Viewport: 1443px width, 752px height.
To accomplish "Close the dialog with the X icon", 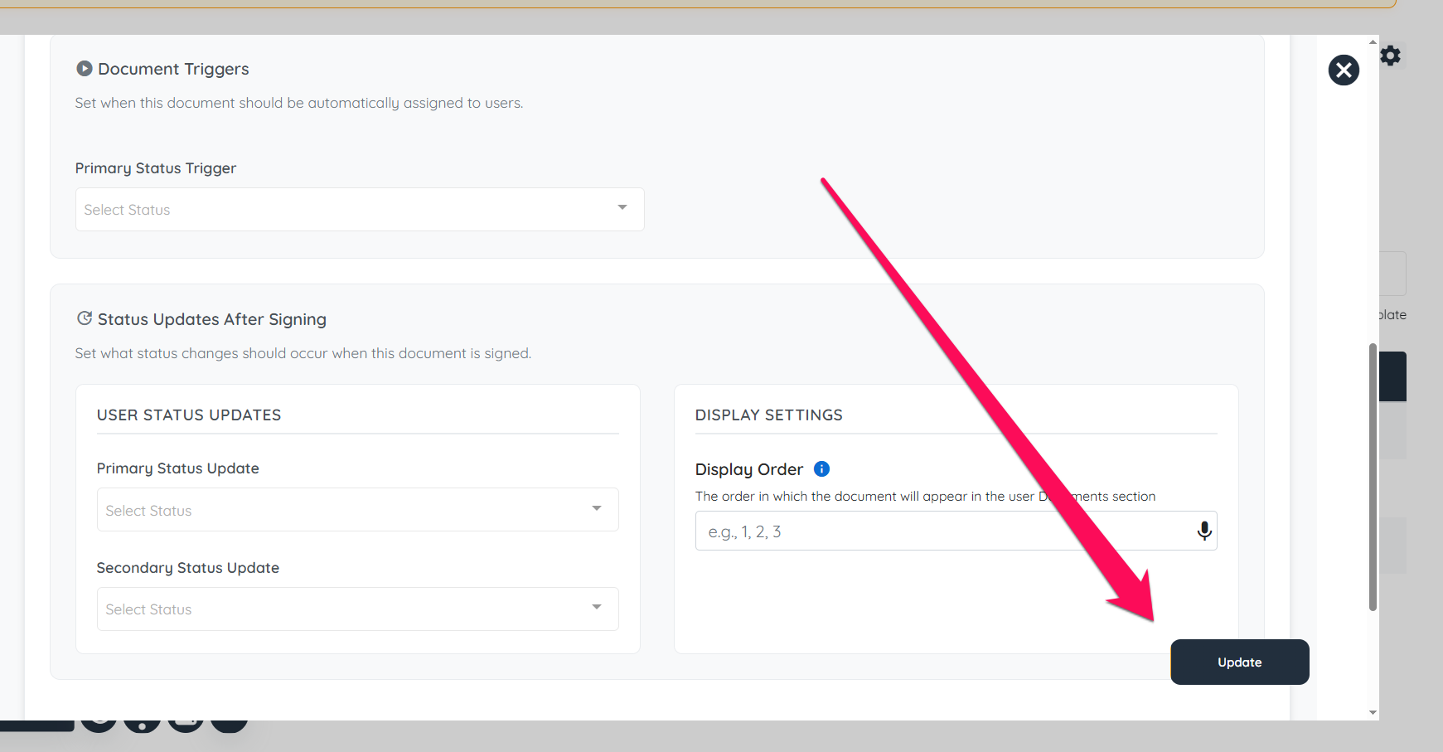I will click(x=1344, y=70).
